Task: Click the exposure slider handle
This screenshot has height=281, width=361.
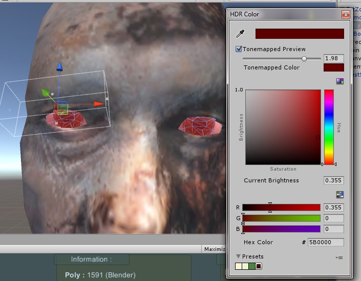Action: 304,59
